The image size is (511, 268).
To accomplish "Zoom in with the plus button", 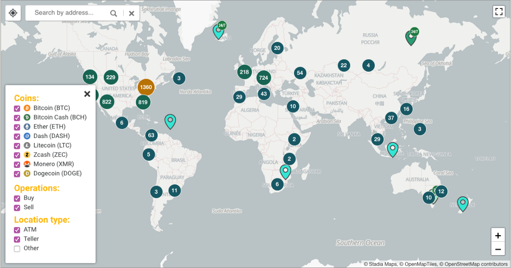I will [498, 236].
